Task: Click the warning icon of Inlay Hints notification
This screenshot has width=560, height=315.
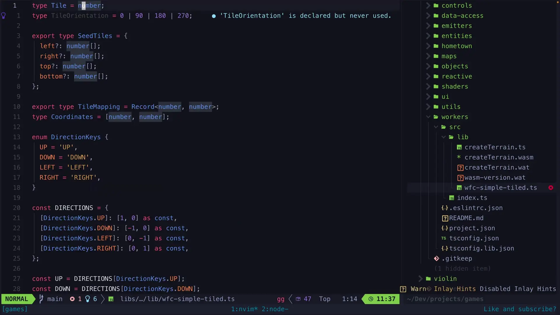Action: (x=403, y=289)
